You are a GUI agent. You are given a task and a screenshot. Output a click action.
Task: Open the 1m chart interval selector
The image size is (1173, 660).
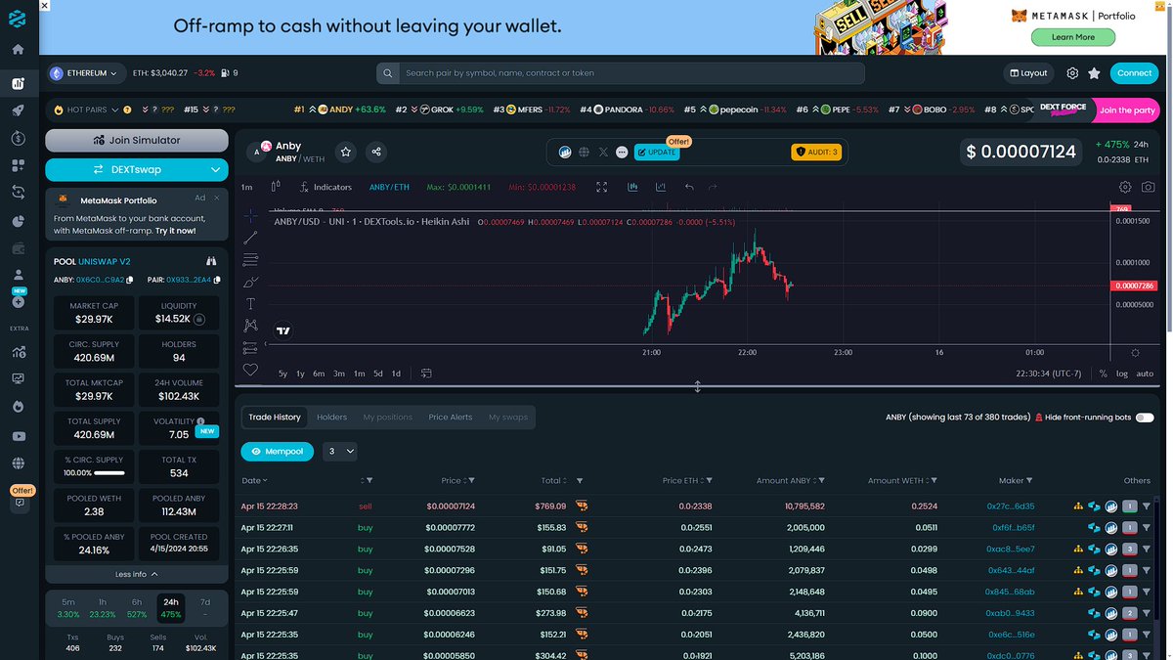[246, 187]
